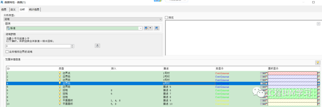The width and height of the screenshot is (322, 107).
Task: Toggle visibility lightbulb for ID 1 边界点
Action: [60, 73]
